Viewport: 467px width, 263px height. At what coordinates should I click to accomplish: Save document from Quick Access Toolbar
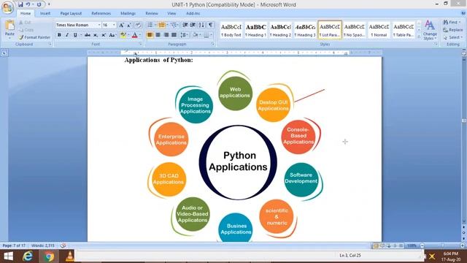(x=20, y=4)
